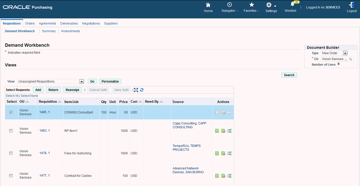Refresh the requisitions table
The width and height of the screenshot is (360, 186).
point(142,90)
